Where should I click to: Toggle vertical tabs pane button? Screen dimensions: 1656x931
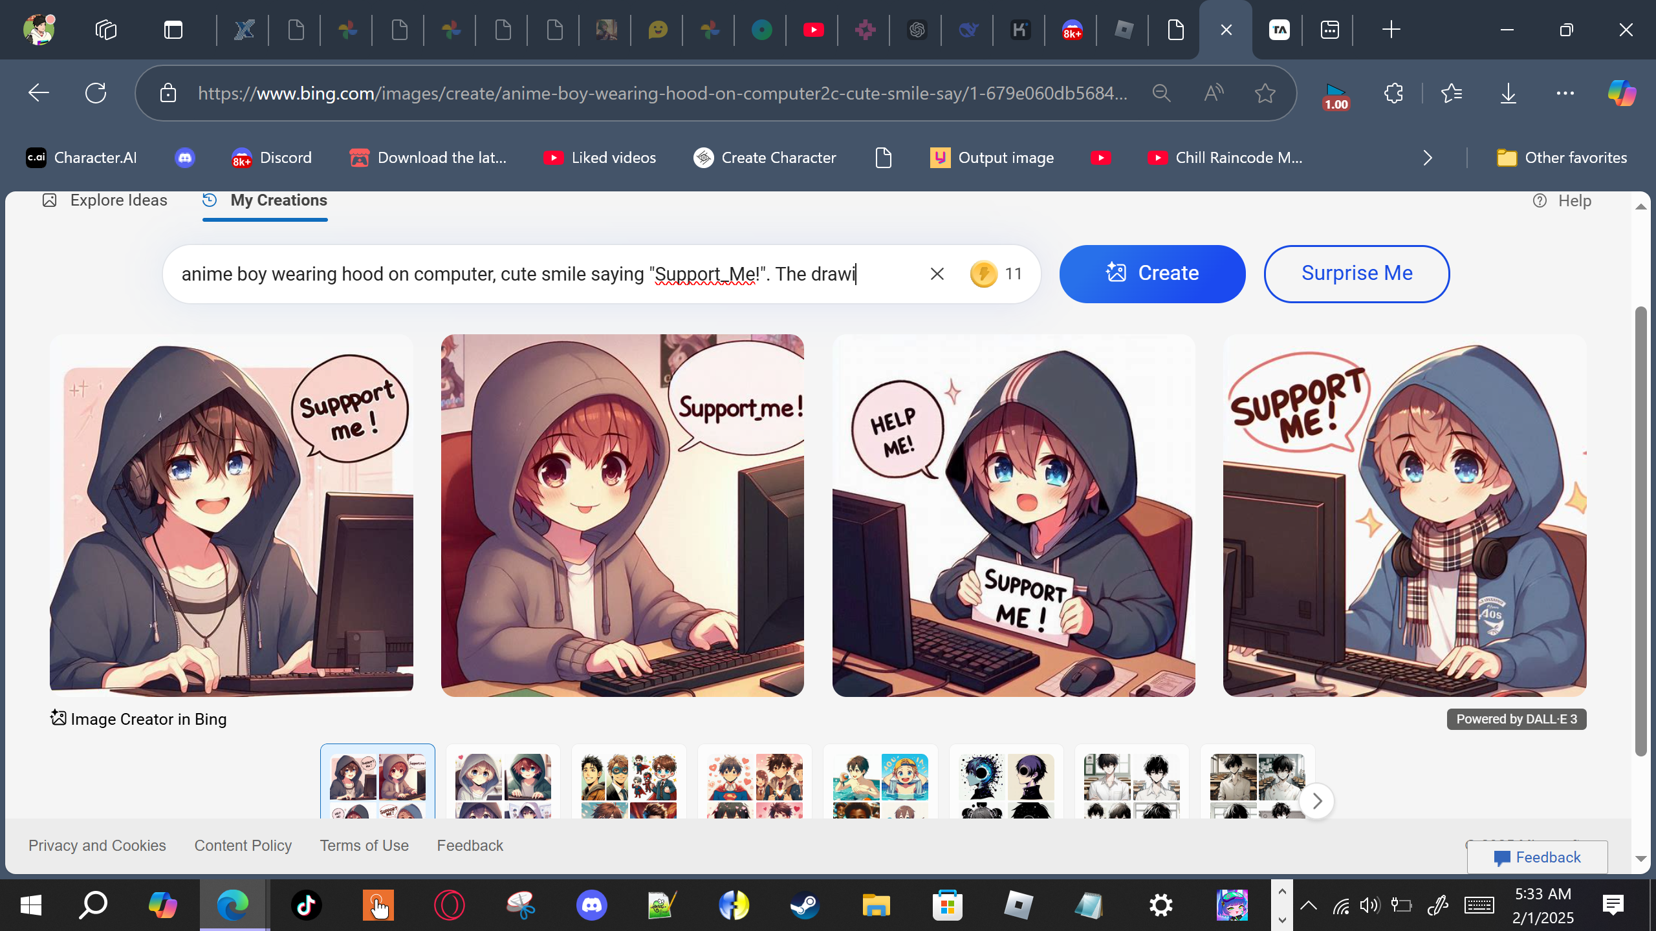coord(173,30)
